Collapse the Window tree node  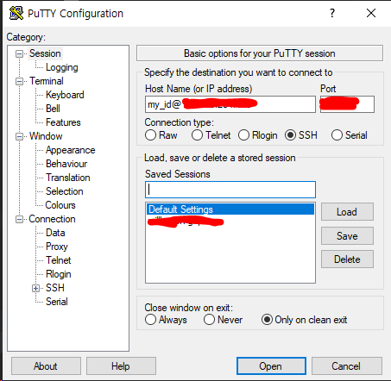[x=19, y=136]
